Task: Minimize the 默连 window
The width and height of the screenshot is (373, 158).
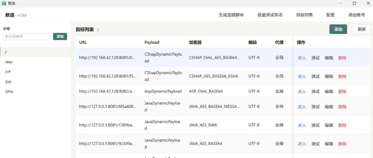Action: pos(341,3)
